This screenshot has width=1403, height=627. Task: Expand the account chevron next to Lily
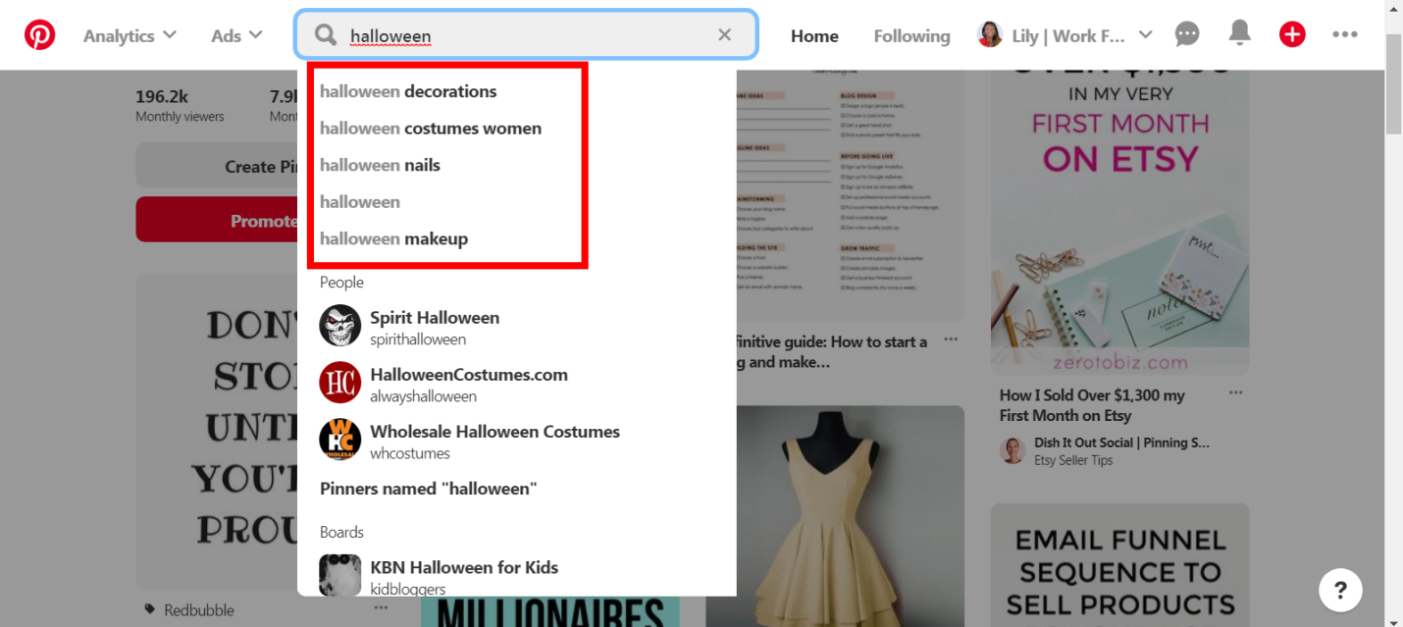[x=1145, y=35]
